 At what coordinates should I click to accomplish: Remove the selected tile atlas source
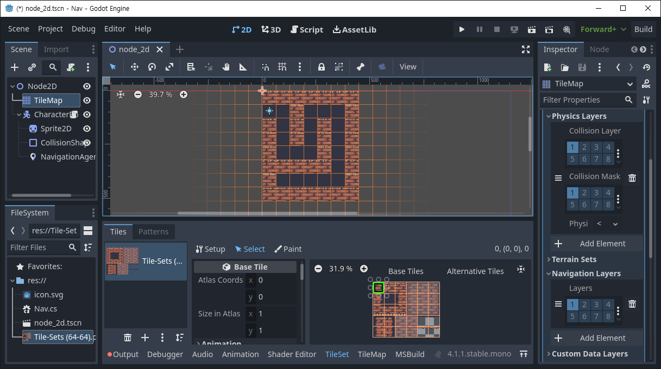coord(128,338)
